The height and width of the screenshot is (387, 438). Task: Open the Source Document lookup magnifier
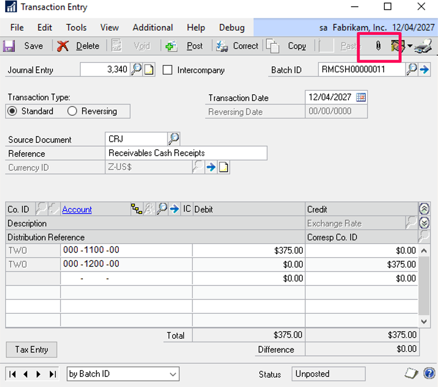tap(174, 139)
